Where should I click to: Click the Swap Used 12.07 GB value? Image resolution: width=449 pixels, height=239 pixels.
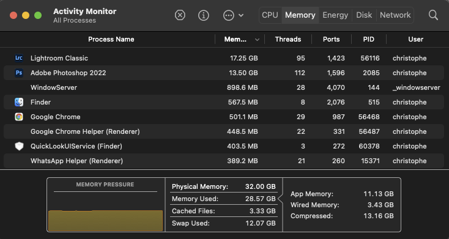(x=261, y=223)
